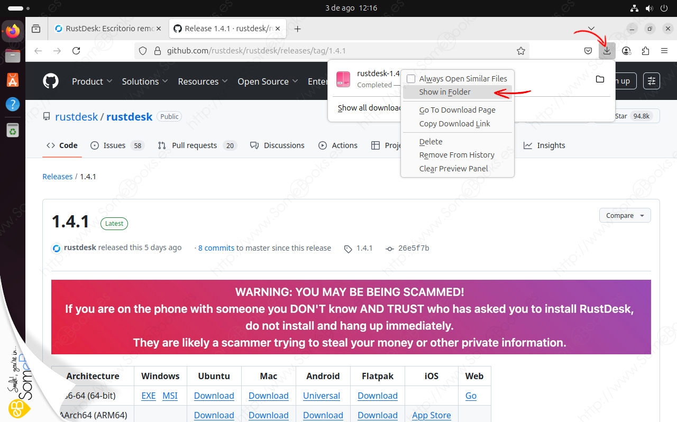Switch to RustDesk Escritorio remoto browser tab
The image size is (677, 422).
point(108,29)
